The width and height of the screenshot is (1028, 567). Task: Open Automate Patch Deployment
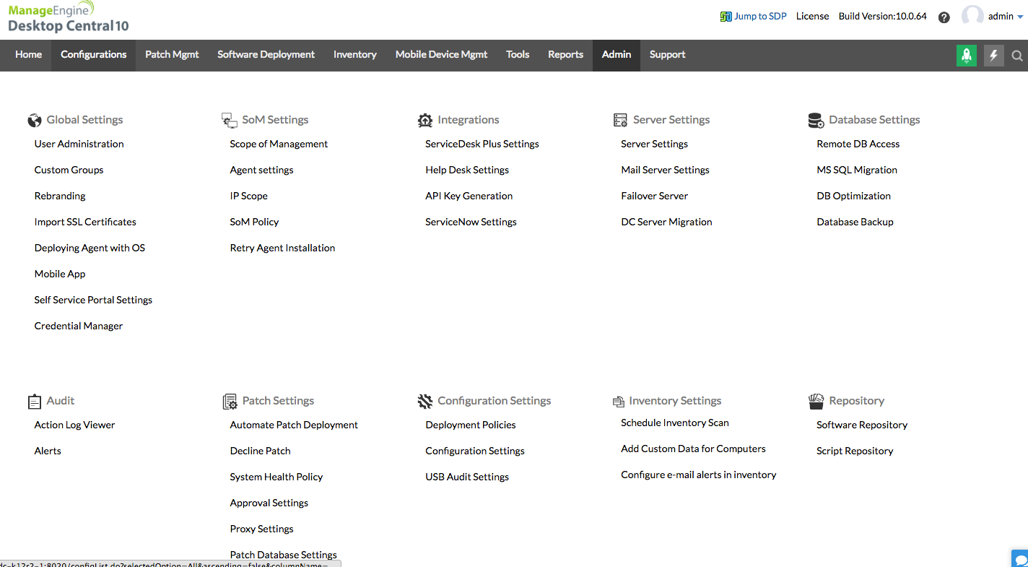click(294, 425)
